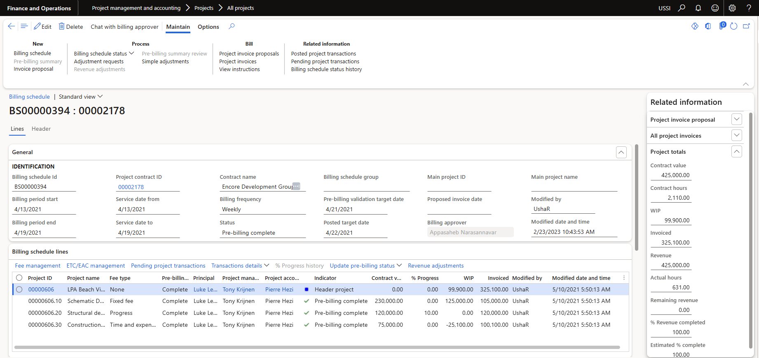Open the settings gear icon

(732, 8)
